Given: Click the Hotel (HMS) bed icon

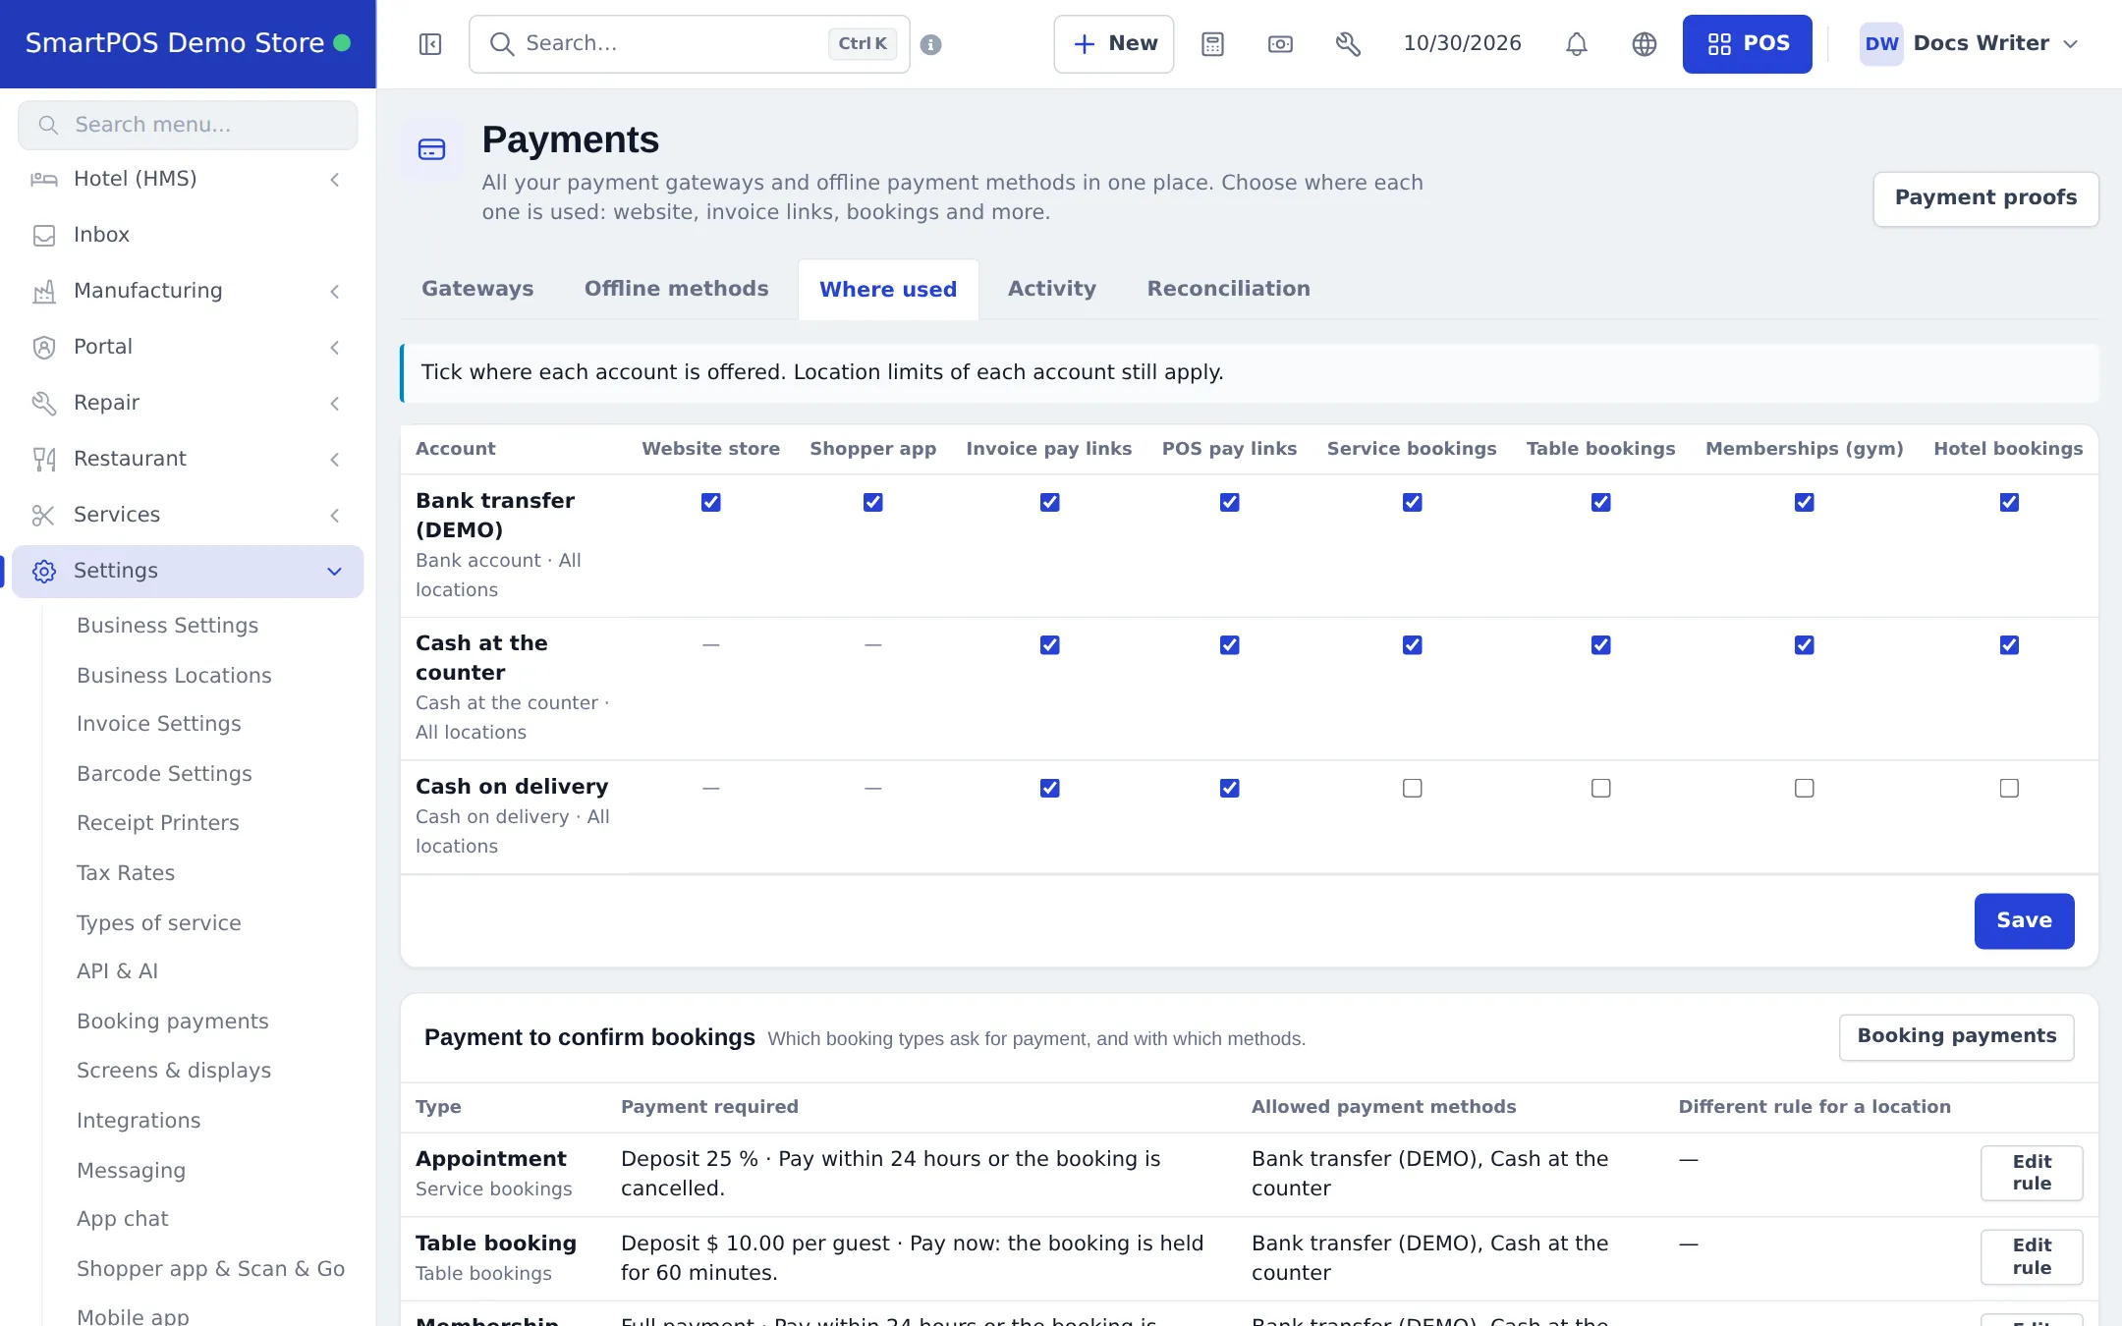Looking at the screenshot, I should (44, 179).
